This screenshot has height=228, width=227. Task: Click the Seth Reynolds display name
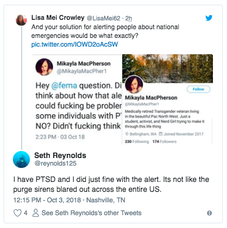[x=60, y=155]
